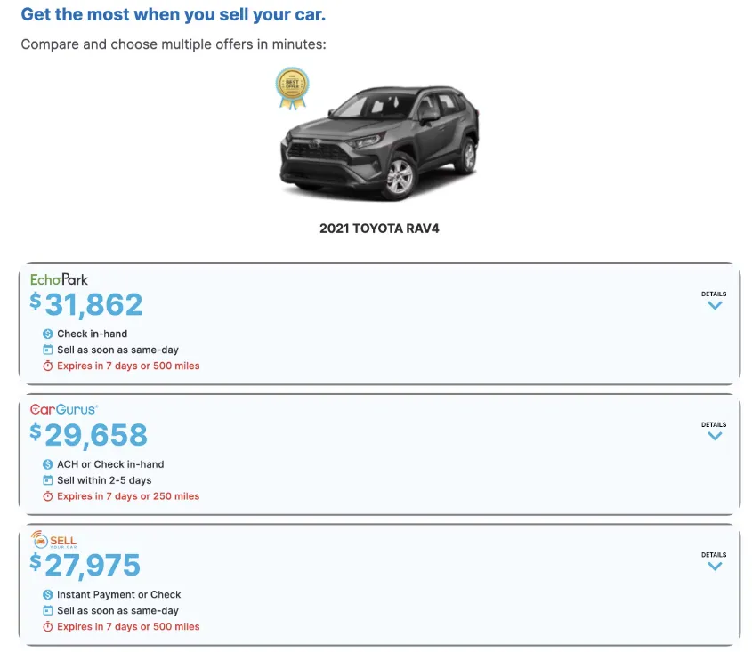752x652 pixels.
Task: Click the $29,658 CarGurus price
Action: 86,436
